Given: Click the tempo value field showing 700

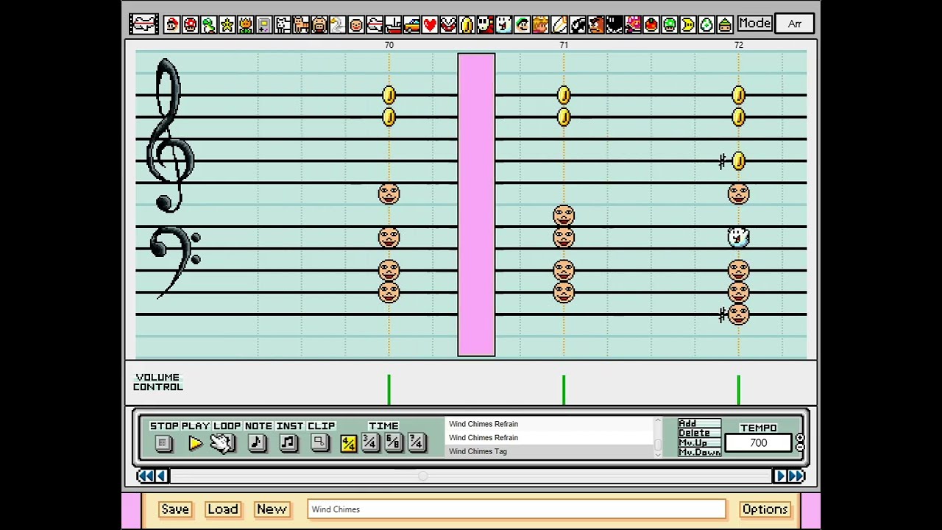Looking at the screenshot, I should (759, 443).
